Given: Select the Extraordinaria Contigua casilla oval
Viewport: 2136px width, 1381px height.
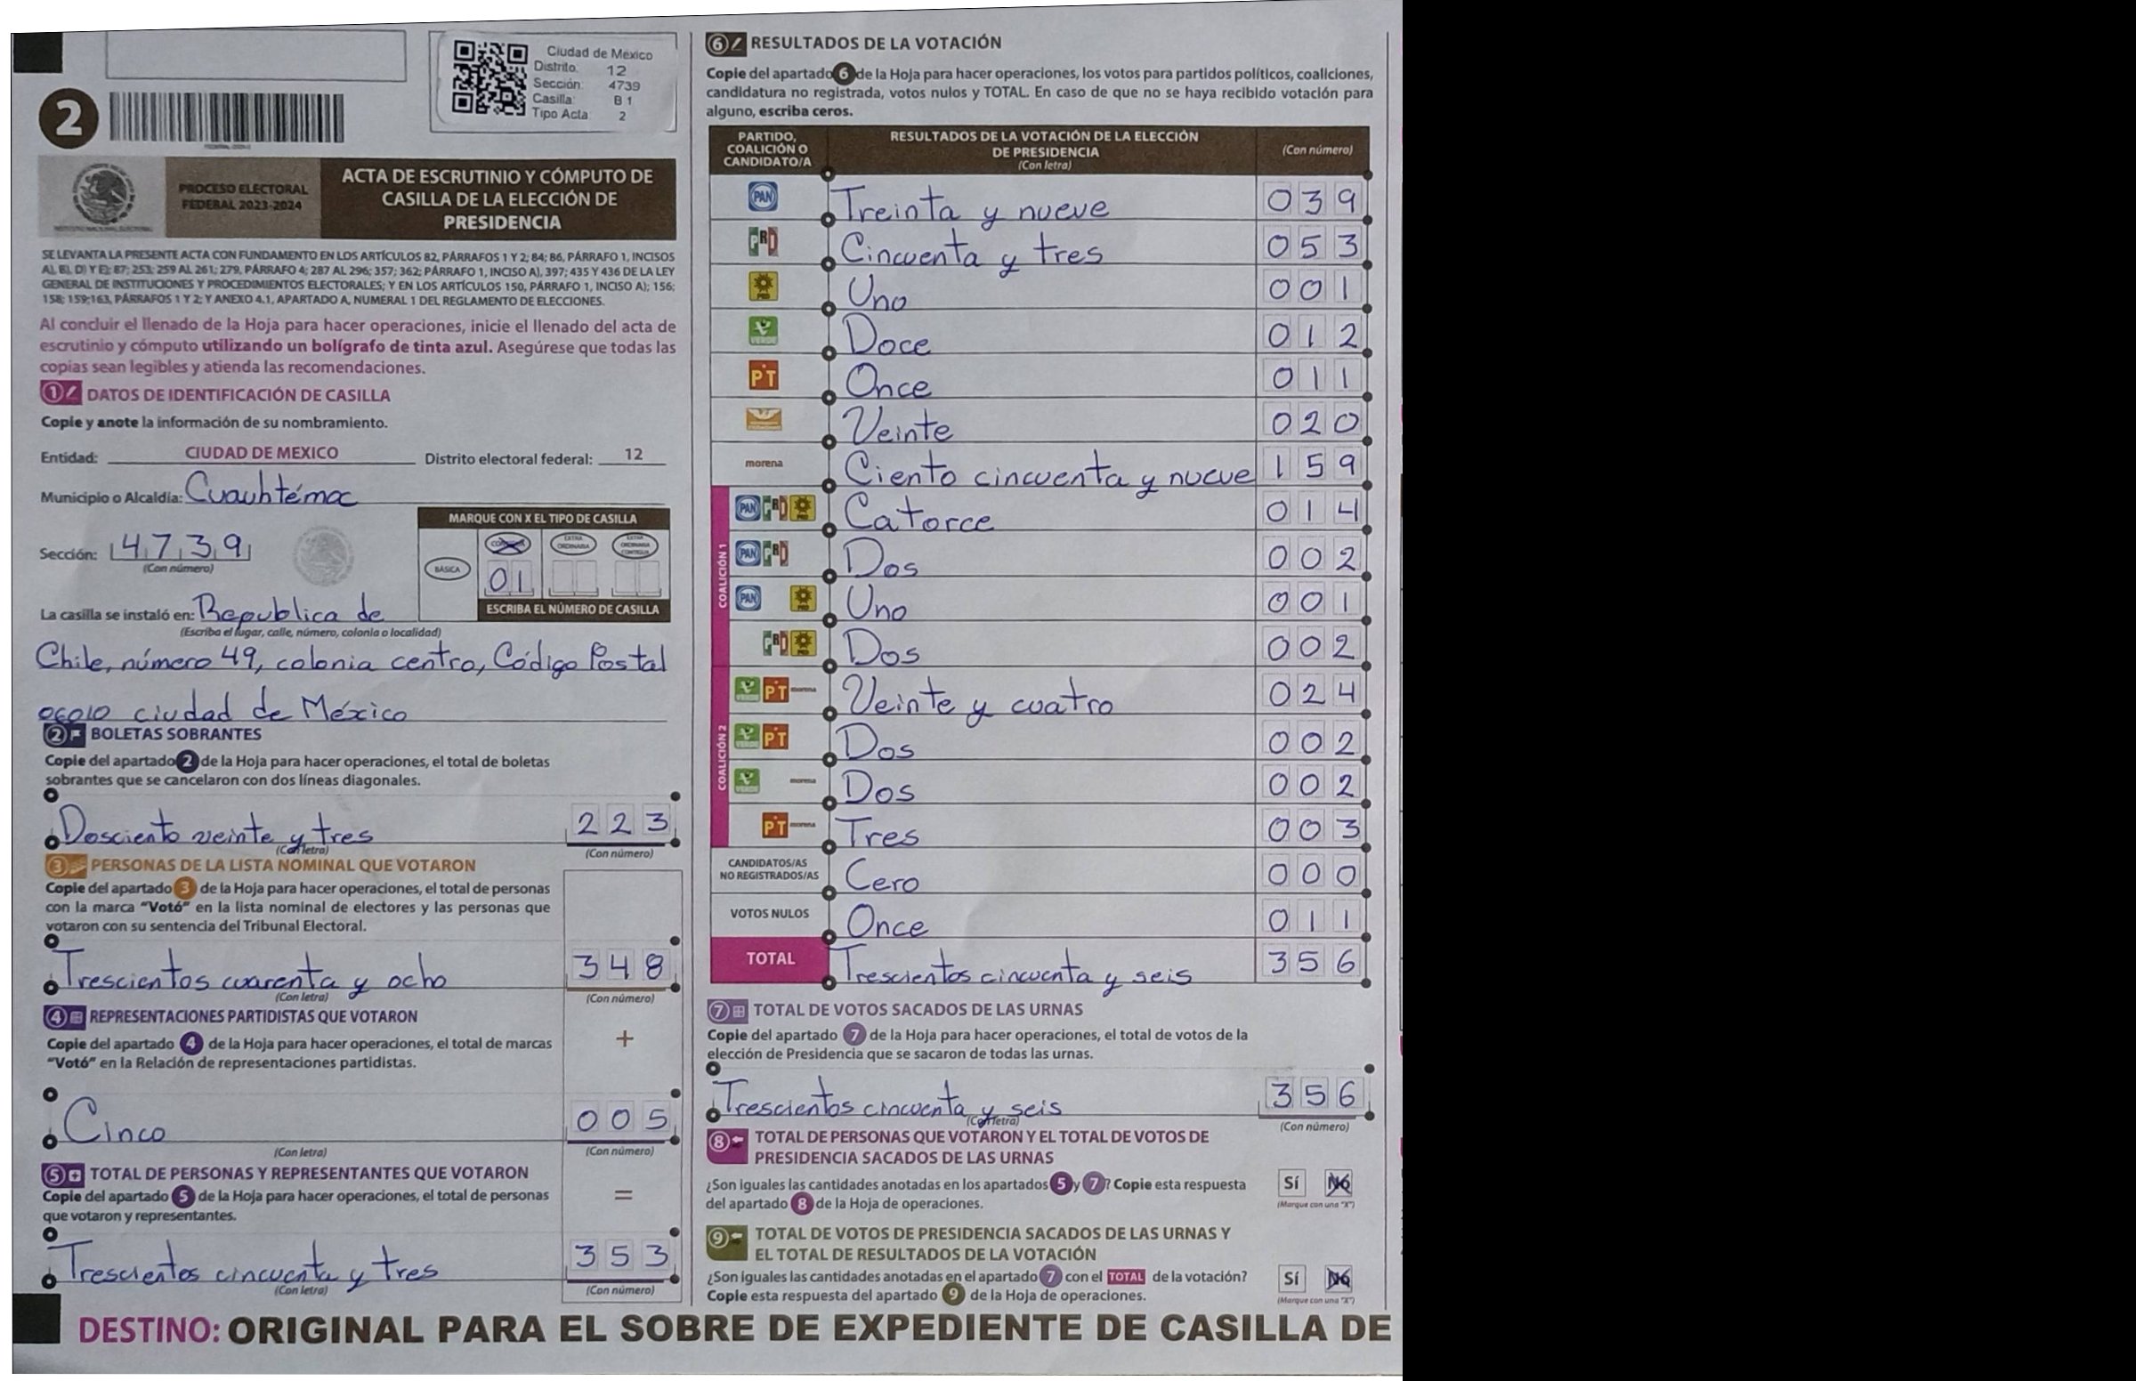Looking at the screenshot, I should (635, 545).
